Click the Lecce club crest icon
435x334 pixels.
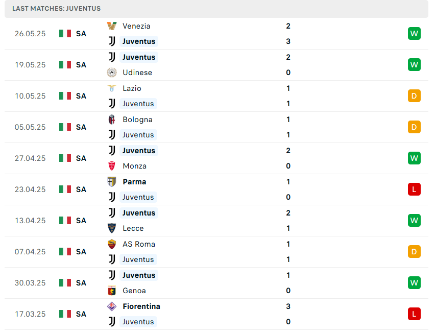tap(112, 228)
